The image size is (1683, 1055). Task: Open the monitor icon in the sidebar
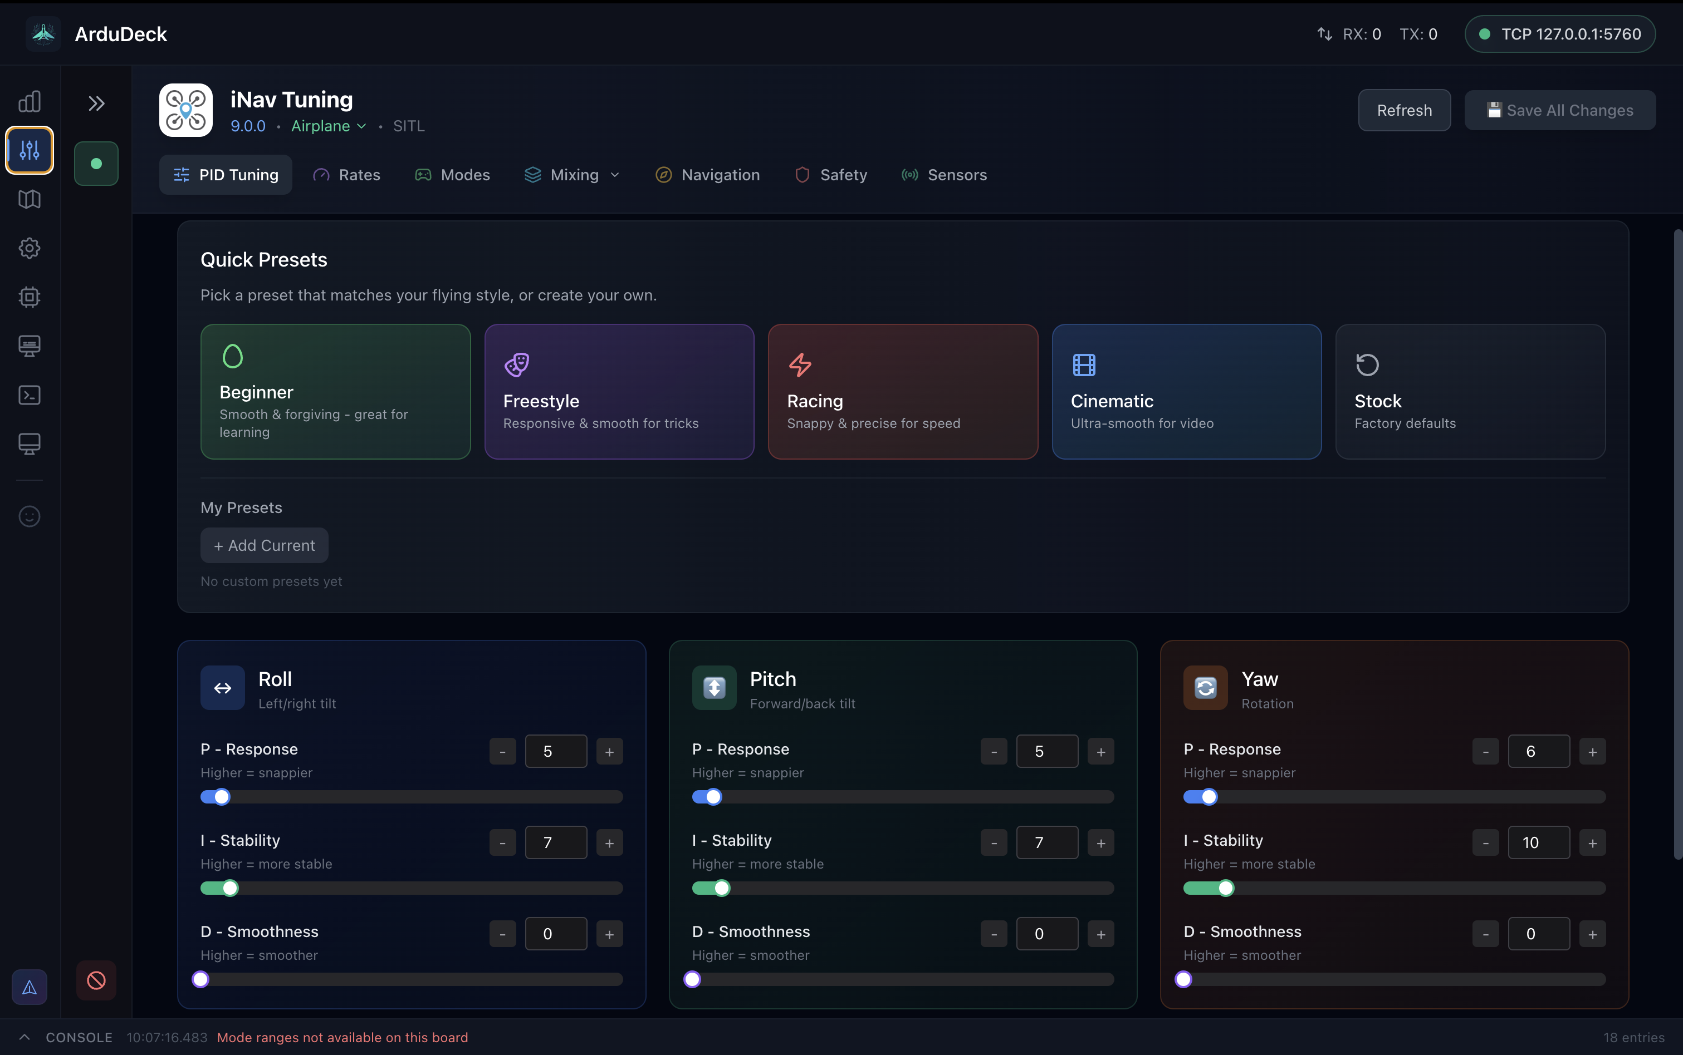coord(30,444)
